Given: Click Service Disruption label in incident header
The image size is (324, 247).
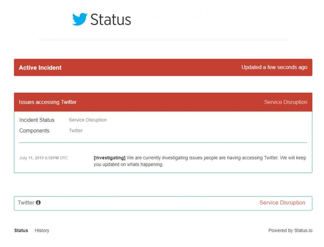Looking at the screenshot, I should tap(286, 102).
